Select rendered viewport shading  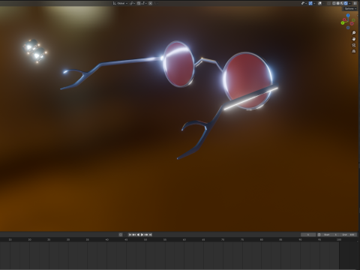click(346, 3)
